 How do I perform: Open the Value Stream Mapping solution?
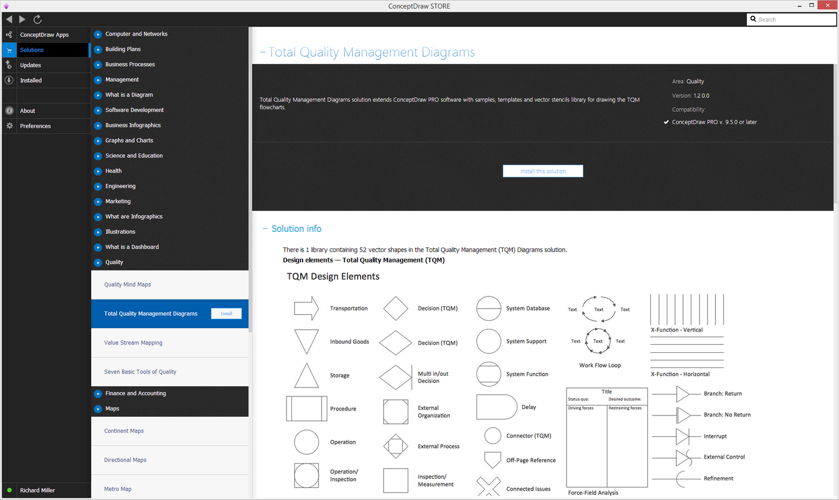pyautogui.click(x=133, y=343)
